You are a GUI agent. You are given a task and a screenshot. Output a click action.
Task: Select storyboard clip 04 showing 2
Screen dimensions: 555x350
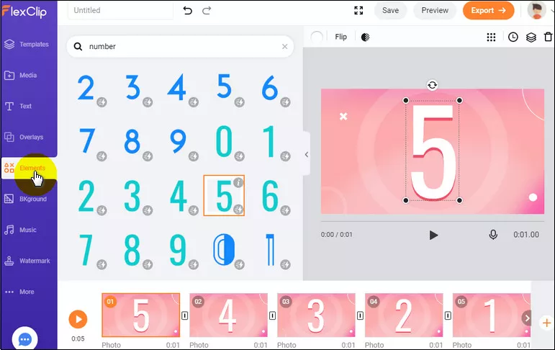coord(405,315)
